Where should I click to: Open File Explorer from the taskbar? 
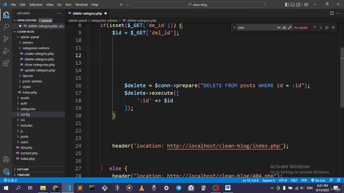(43, 188)
